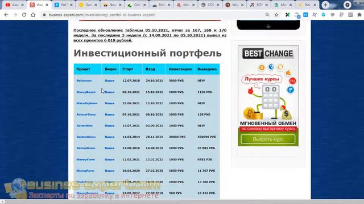Close the COS tab
This screenshot has height=204, width=364.
(x=218, y=5)
